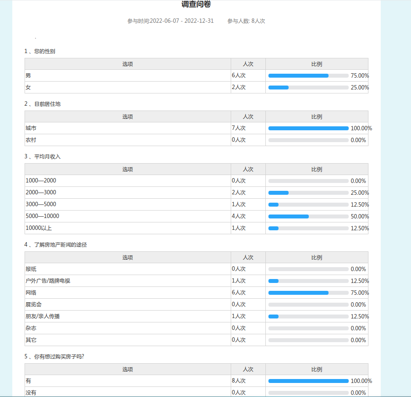Click the progress bar for 女 option
The width and height of the screenshot is (411, 397).
[308, 87]
